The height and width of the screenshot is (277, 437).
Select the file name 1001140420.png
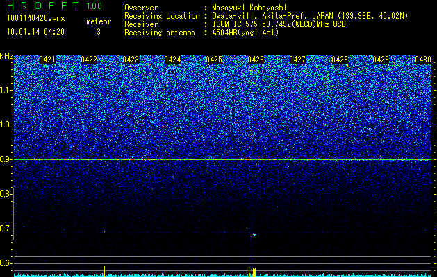point(35,19)
